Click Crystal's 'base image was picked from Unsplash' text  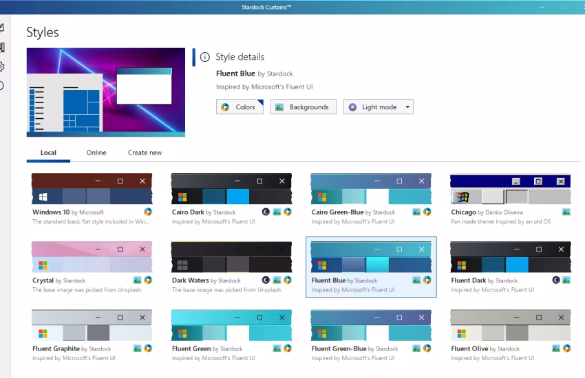coord(87,290)
